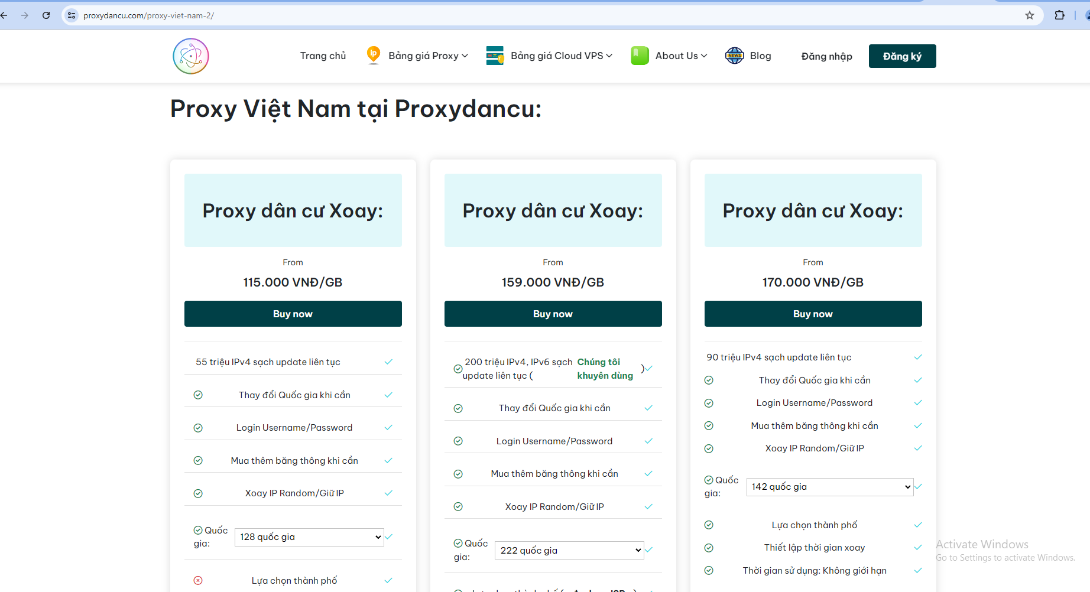Viewport: 1090px width, 592px height.
Task: Open browser extensions puzzle icon
Action: [1059, 15]
